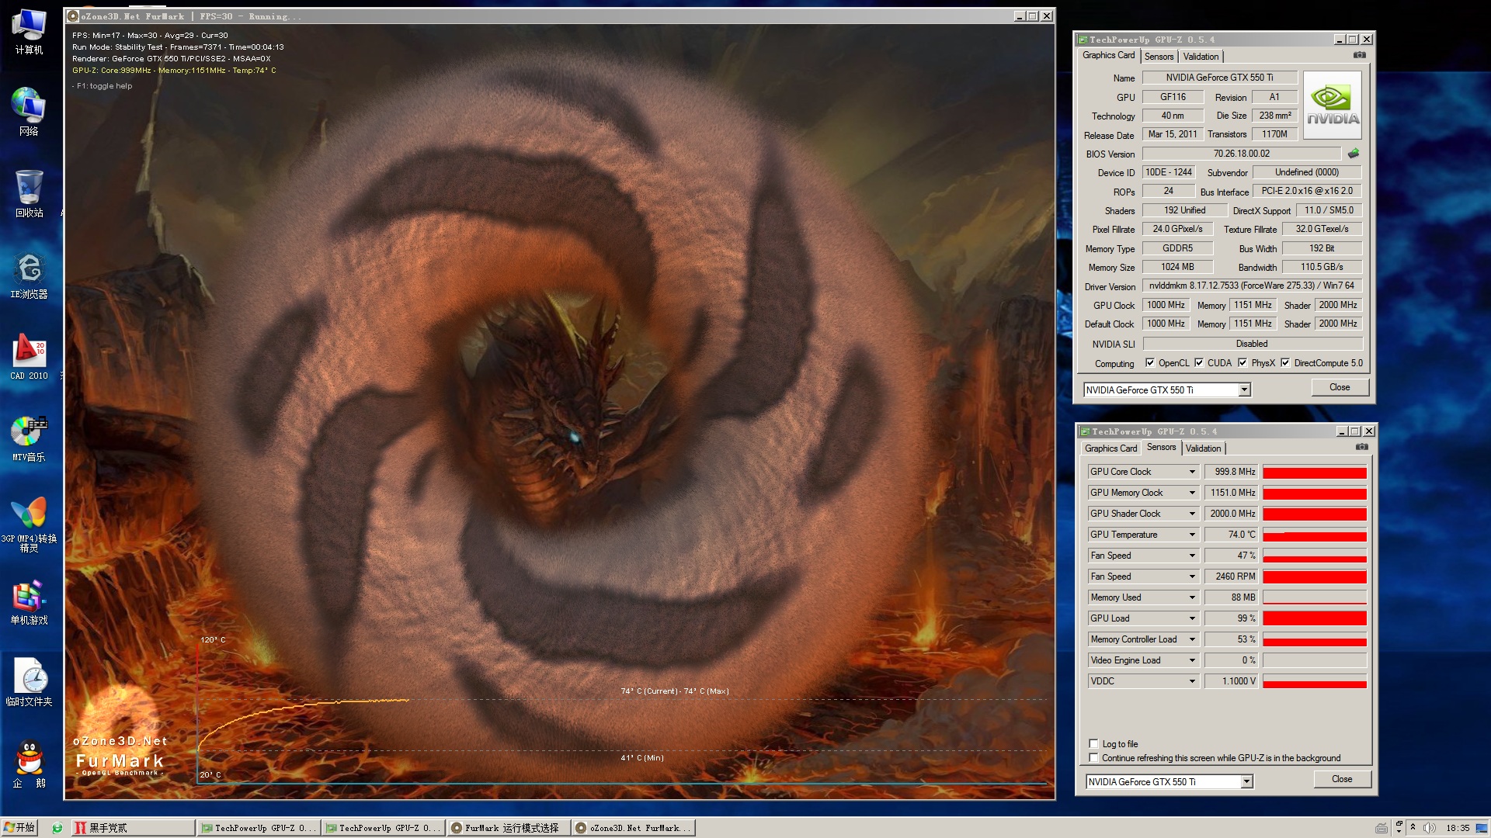Viewport: 1491px width, 838px height.
Task: Open the 回收站 recycle bin icon
Action: tap(30, 194)
